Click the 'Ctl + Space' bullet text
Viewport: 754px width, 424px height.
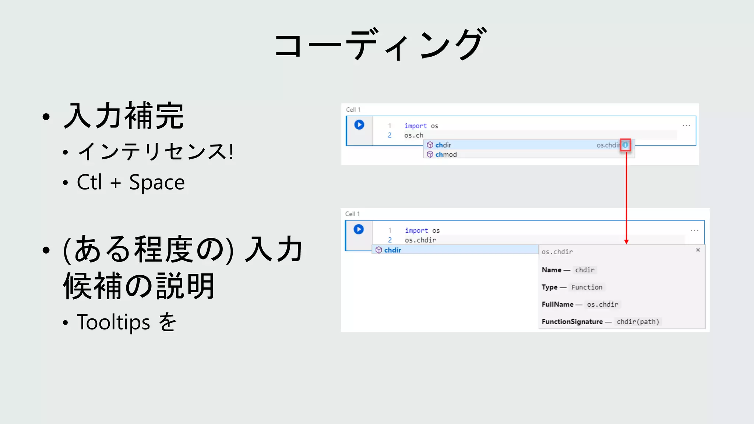131,182
